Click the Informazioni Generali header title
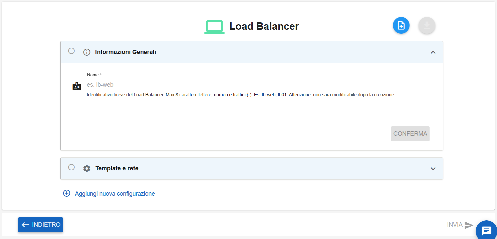Image resolution: width=497 pixels, height=239 pixels. [126, 52]
